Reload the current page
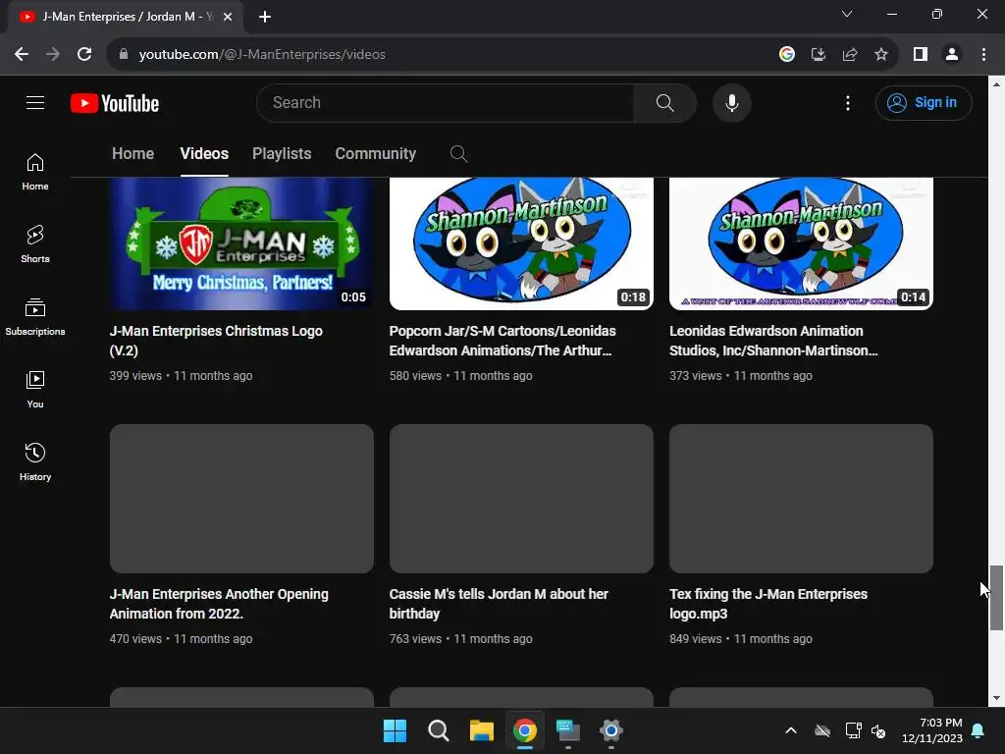 tap(84, 55)
